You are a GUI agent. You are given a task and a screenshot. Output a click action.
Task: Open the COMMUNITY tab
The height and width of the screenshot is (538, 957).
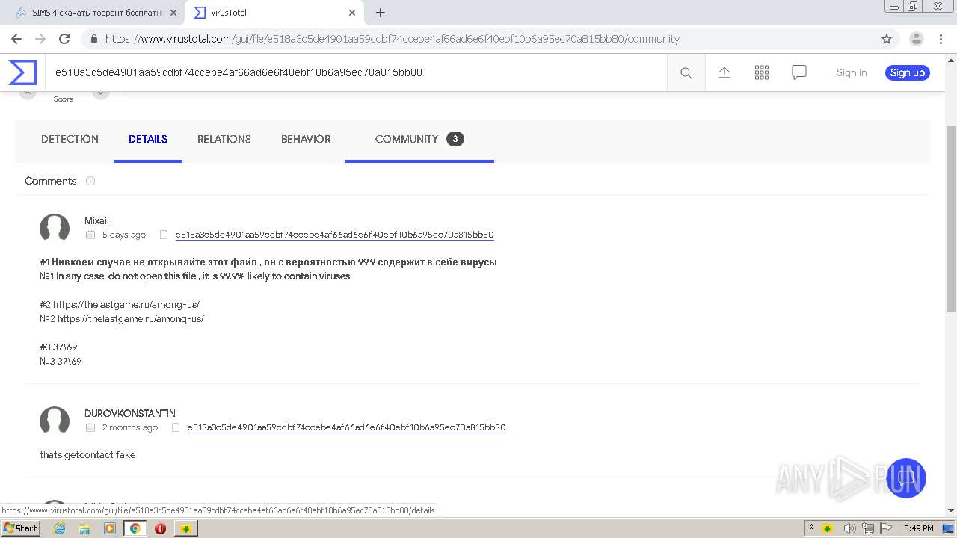point(419,139)
